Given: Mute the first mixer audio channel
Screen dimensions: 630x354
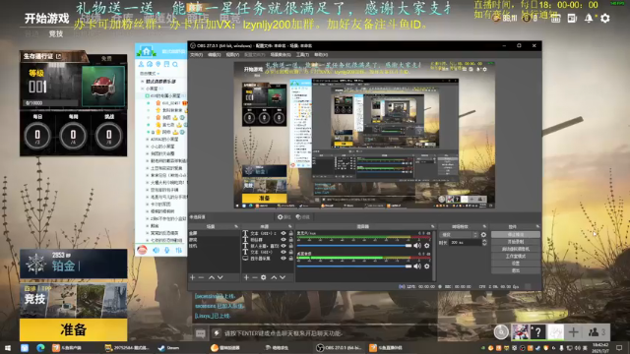Looking at the screenshot, I should click(417, 246).
